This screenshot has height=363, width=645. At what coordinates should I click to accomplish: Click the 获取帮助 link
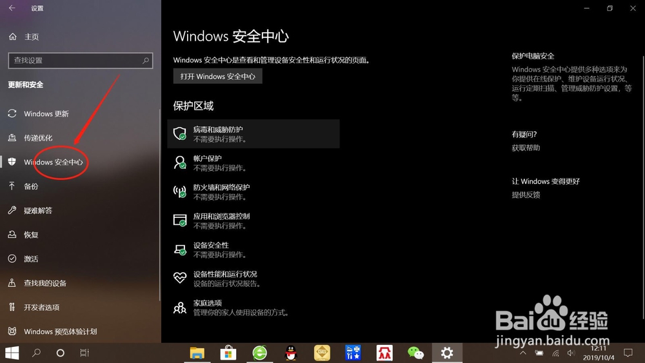pyautogui.click(x=526, y=148)
